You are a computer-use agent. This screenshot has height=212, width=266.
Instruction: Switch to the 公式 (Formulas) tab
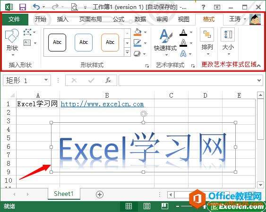point(119,19)
